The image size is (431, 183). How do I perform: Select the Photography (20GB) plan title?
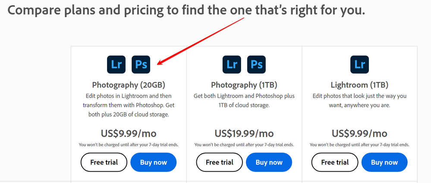pyautogui.click(x=129, y=85)
